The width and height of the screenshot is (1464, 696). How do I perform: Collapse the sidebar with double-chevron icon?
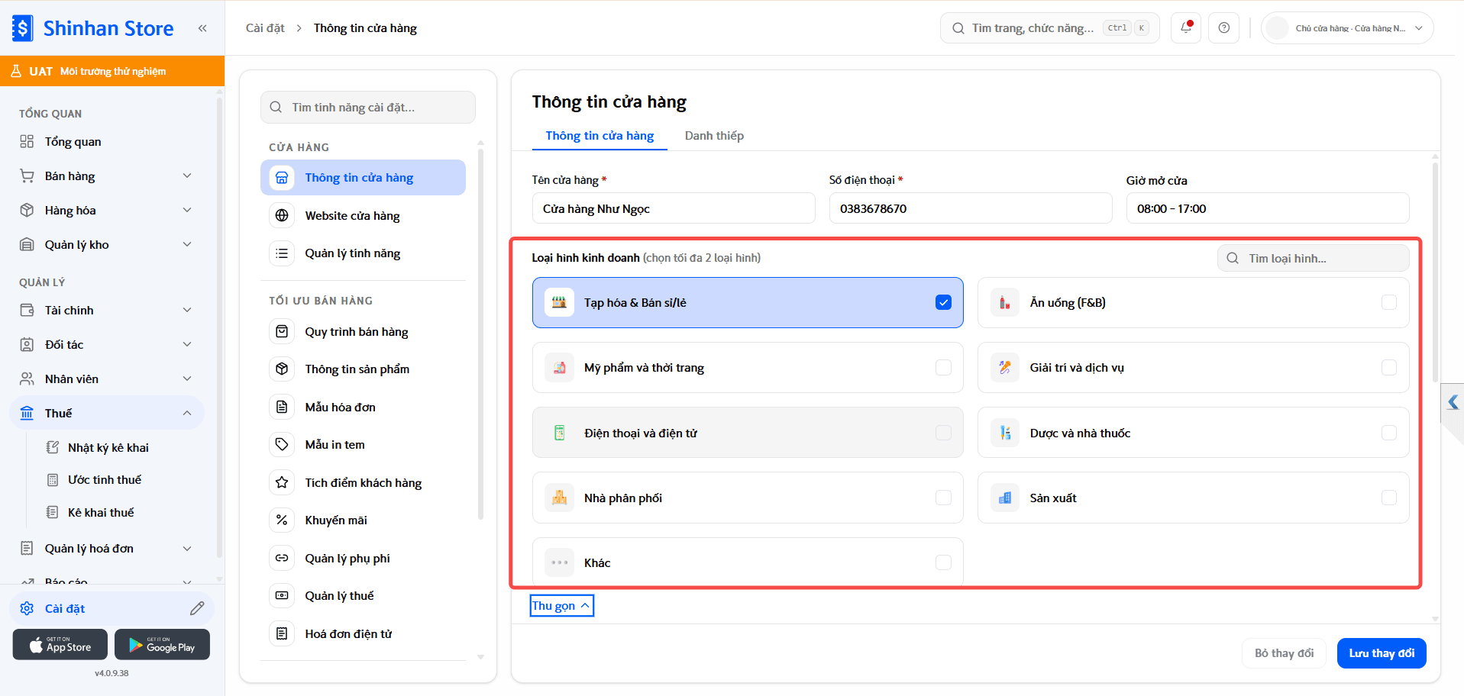click(202, 28)
